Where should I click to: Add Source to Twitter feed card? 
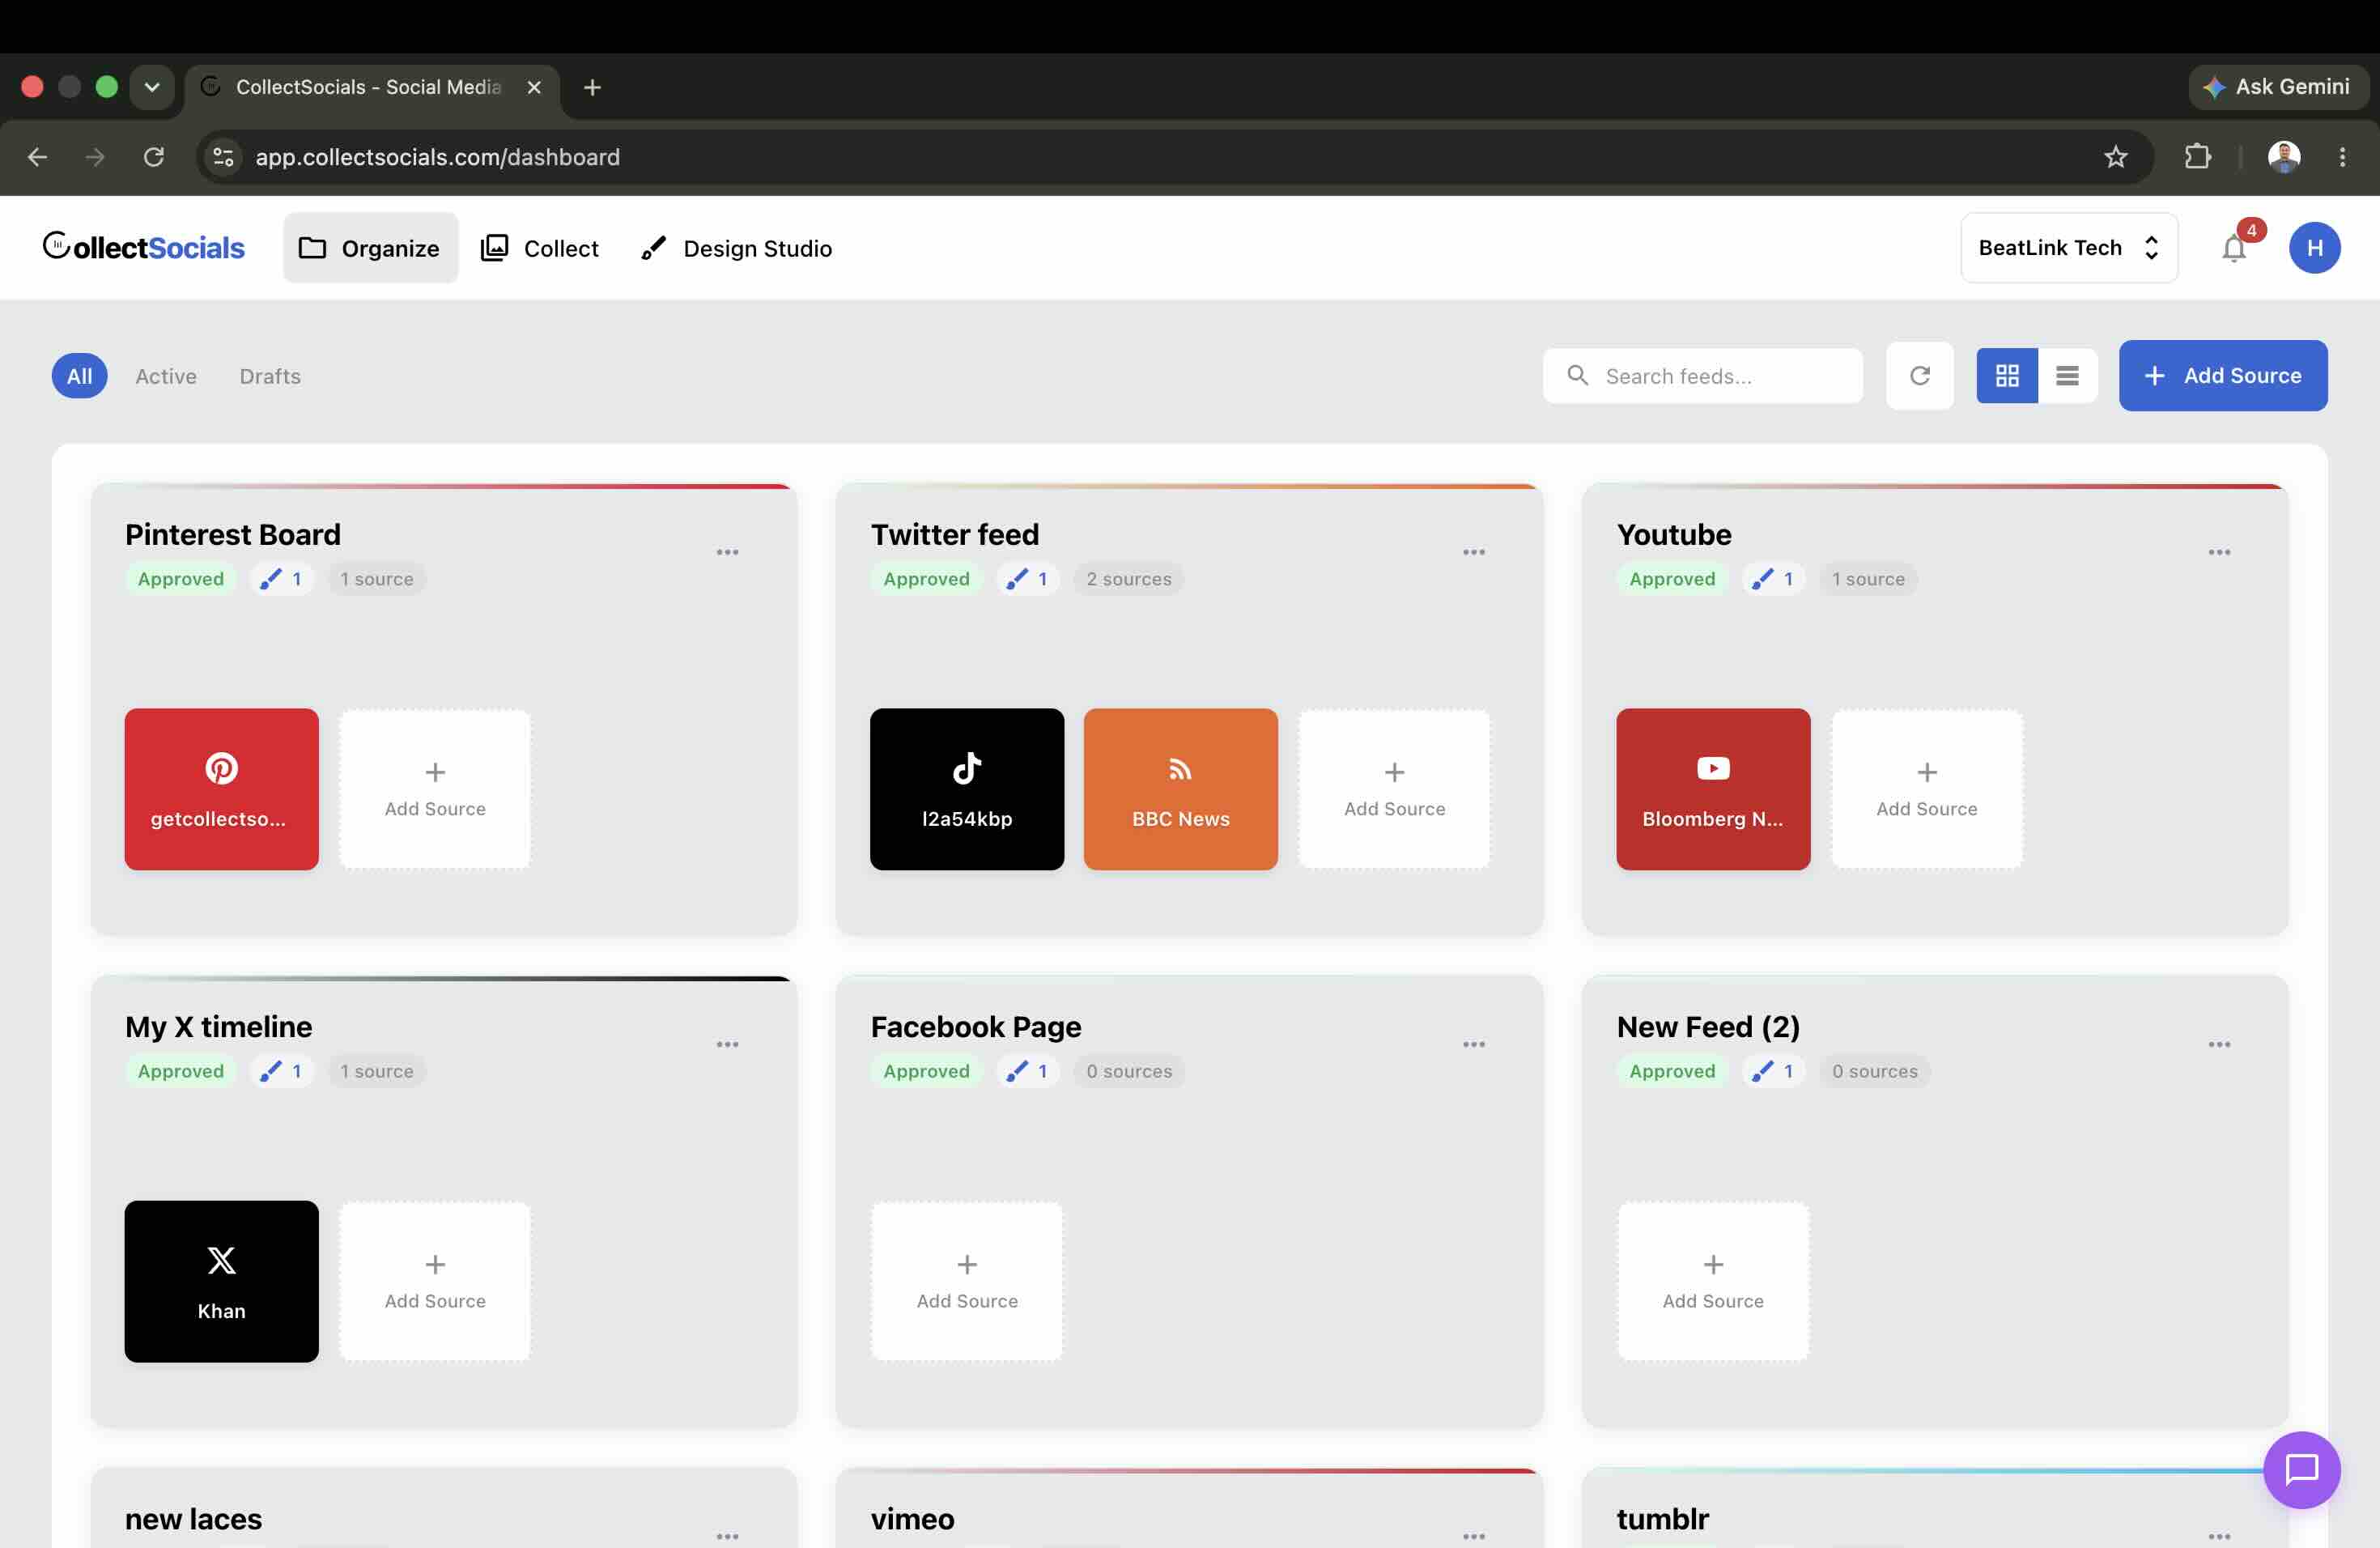1394,789
